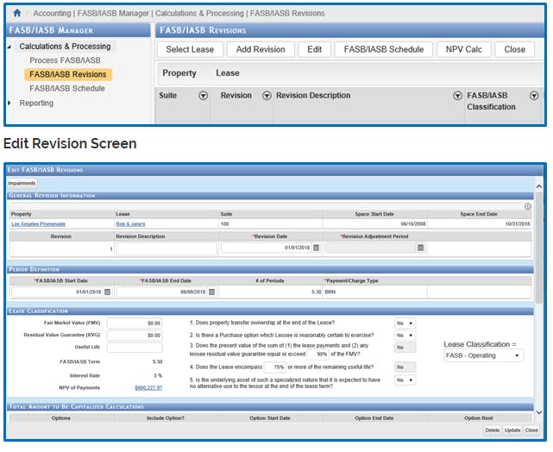
Task: Open the Purchase option question dropdown
Action: [405, 336]
